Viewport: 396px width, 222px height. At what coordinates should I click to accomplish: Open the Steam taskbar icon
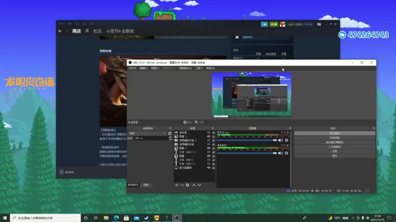pos(147,218)
